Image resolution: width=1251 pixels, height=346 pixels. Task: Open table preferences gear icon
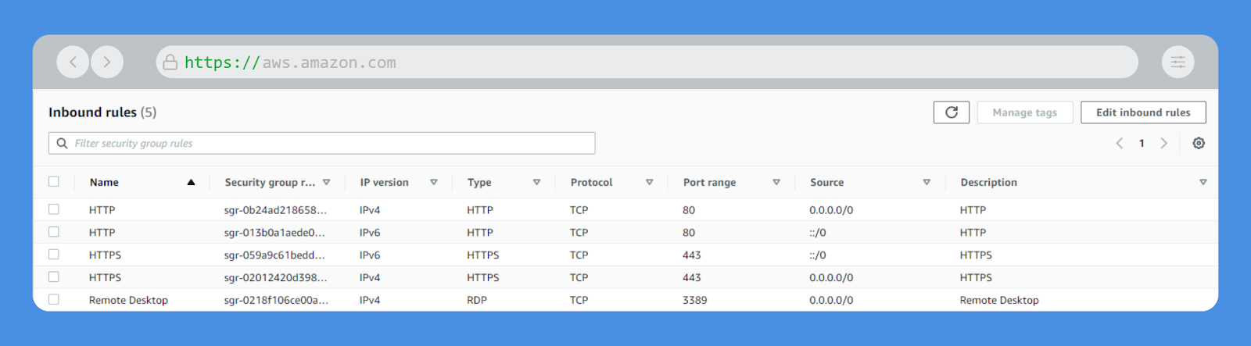pos(1199,143)
